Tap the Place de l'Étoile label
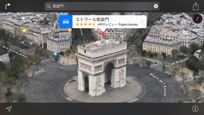 [x=158, y=84]
